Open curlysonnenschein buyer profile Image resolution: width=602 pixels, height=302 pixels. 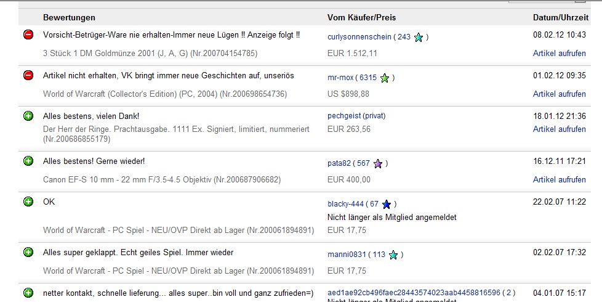point(359,37)
